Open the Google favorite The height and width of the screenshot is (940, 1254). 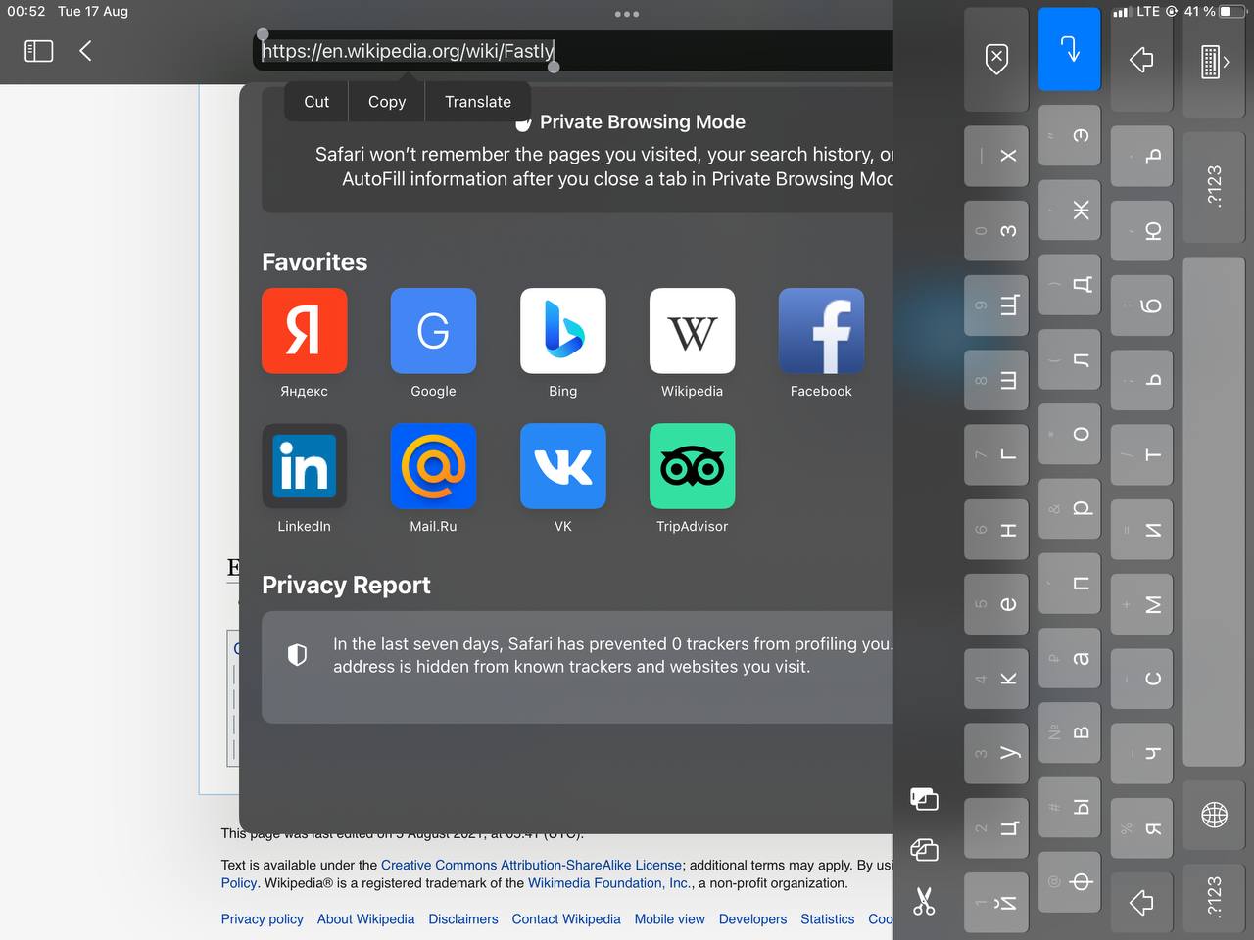click(433, 343)
